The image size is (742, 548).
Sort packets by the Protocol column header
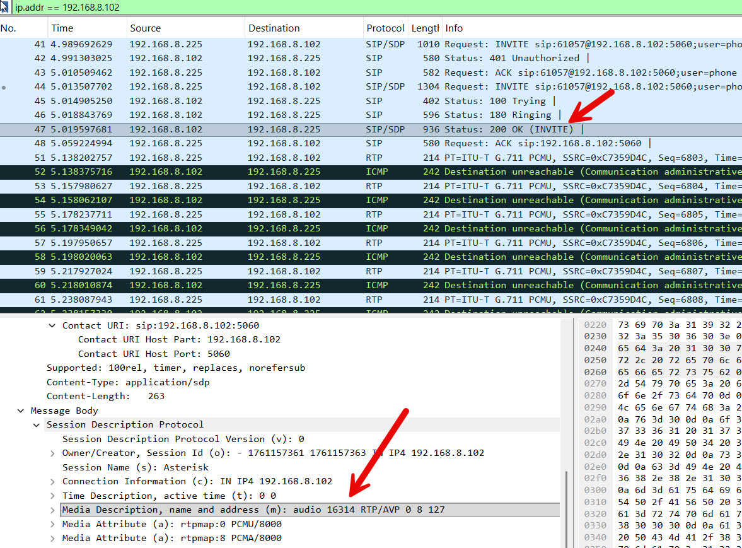[385, 28]
